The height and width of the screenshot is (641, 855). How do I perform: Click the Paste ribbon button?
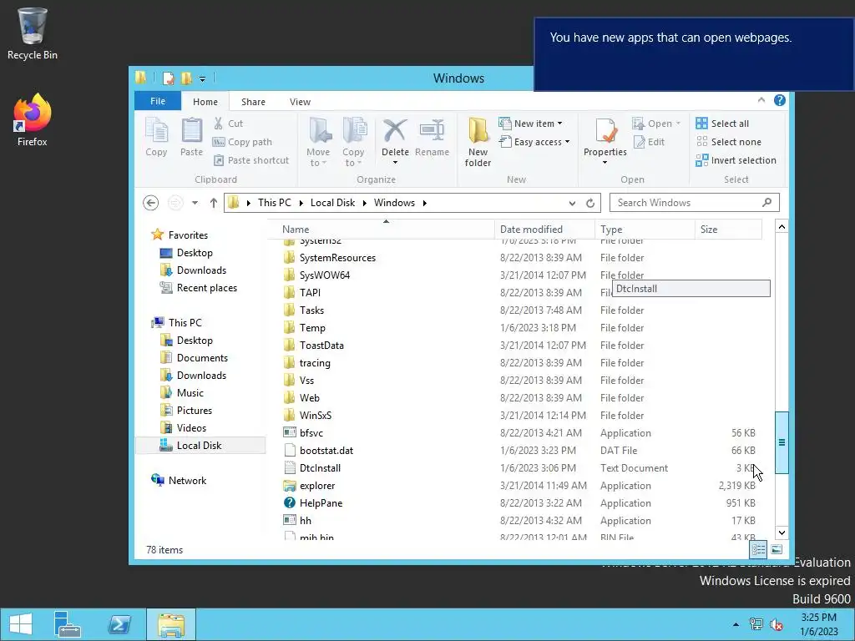point(191,138)
